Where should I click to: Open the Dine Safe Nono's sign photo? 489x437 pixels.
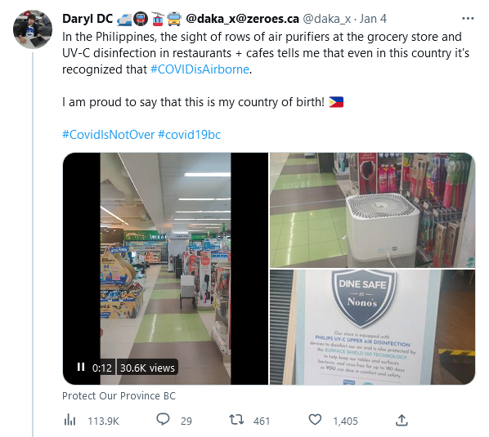[x=372, y=327]
